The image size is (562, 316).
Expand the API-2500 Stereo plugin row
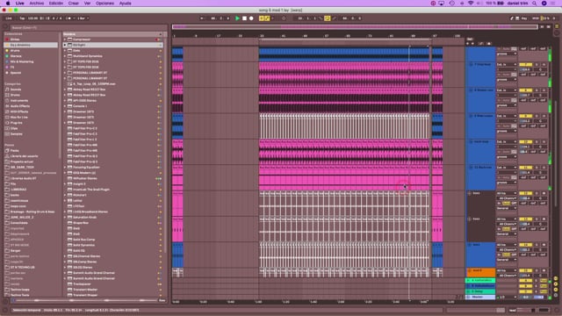point(65,101)
